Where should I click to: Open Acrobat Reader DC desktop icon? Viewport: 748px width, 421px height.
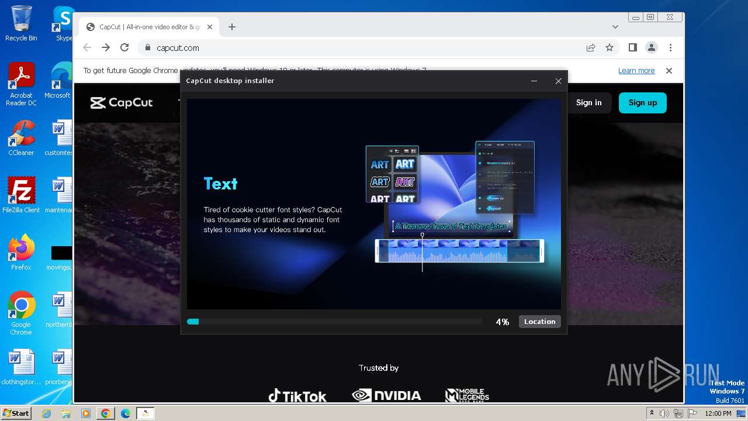tap(21, 84)
